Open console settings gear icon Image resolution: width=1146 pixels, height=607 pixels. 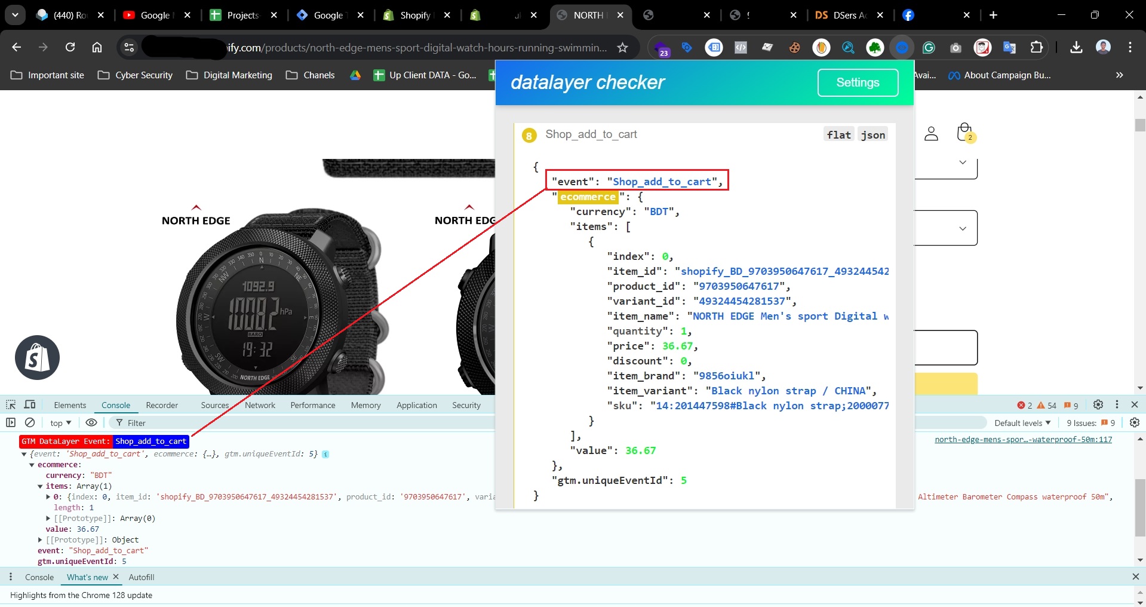pos(1135,422)
